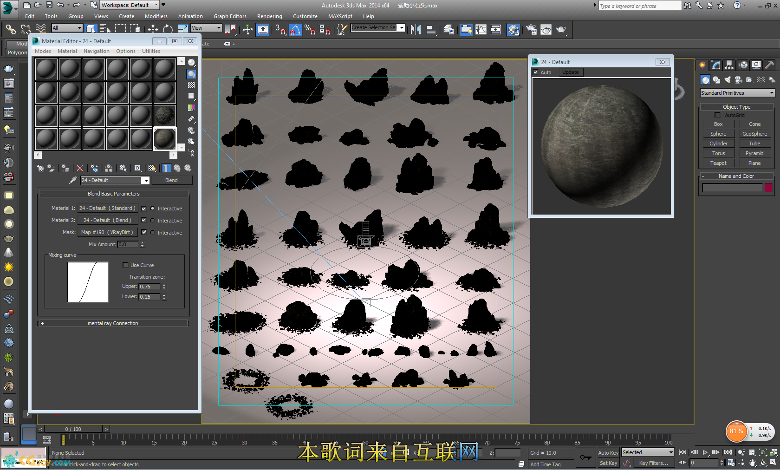Open the Workspace: Default dropdown
This screenshot has height=470, width=780.
click(x=130, y=5)
